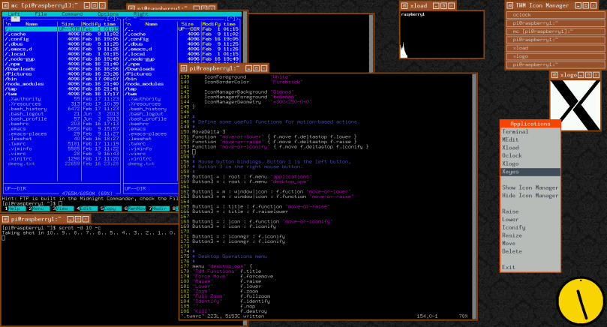Click the Name column header in left mc panel
Viewport: 607px width, 327px height.
click(x=32, y=24)
